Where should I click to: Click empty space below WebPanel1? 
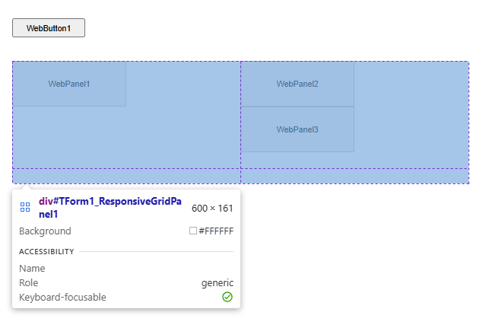(69, 137)
